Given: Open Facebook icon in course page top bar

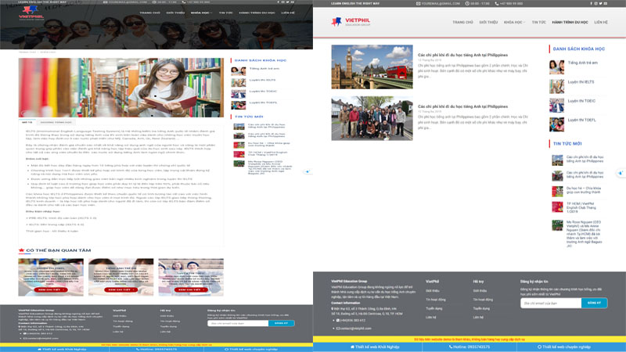Looking at the screenshot, I should point(279,2).
